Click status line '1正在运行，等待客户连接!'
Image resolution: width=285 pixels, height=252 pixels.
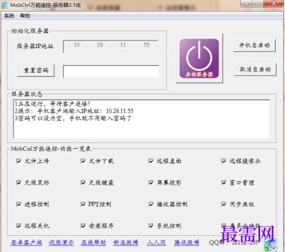coord(53,104)
